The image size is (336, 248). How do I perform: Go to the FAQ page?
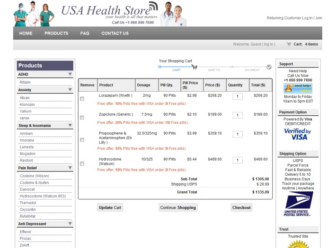pyautogui.click(x=85, y=34)
